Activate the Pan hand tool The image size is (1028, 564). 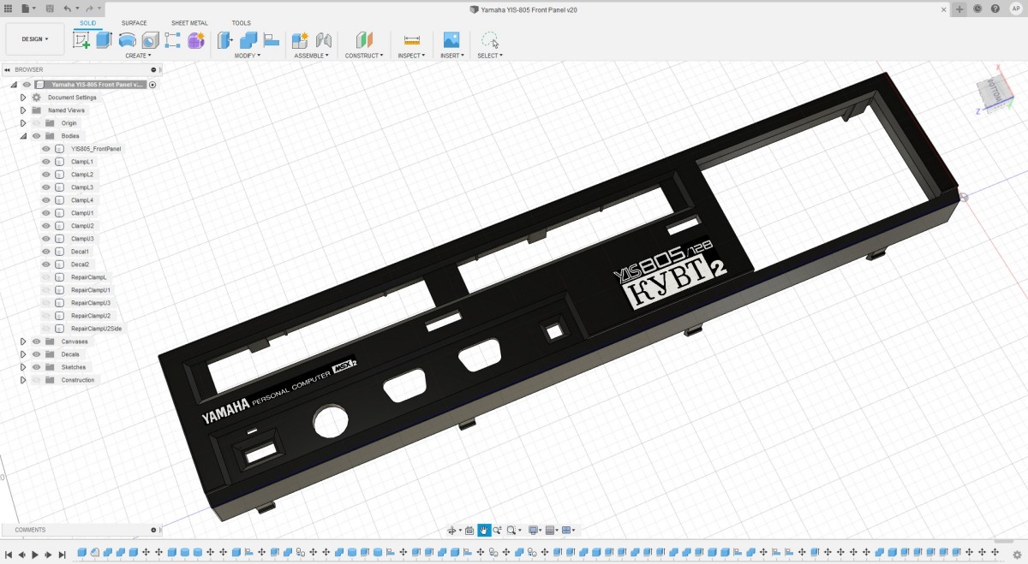[484, 531]
